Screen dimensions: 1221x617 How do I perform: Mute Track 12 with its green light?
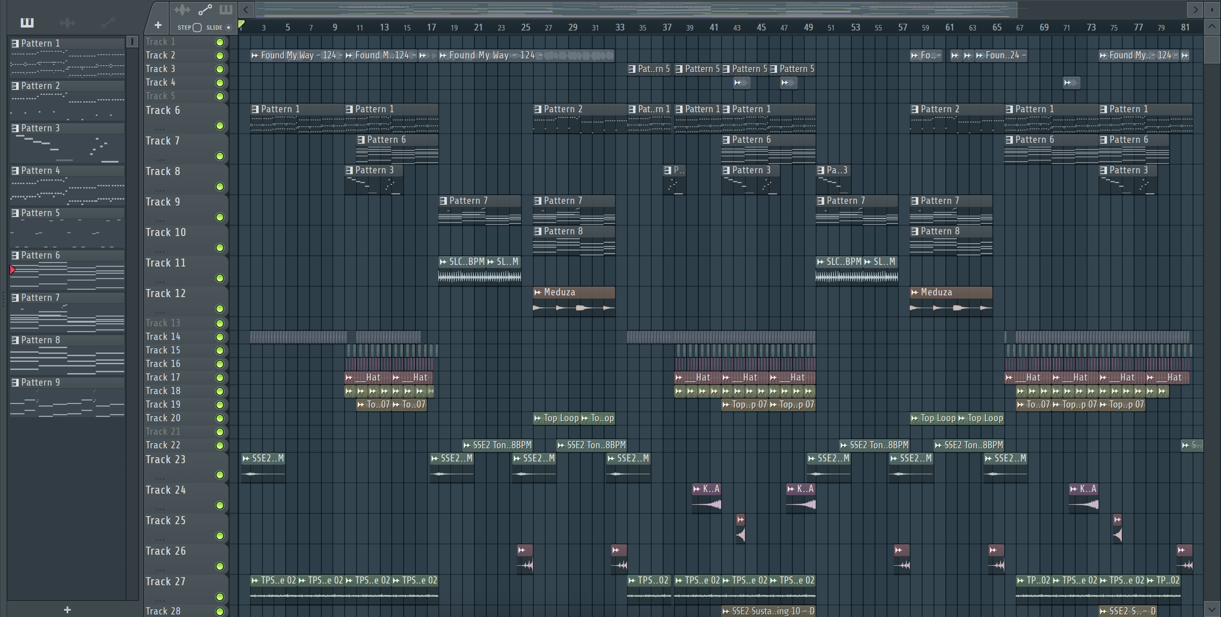click(220, 308)
